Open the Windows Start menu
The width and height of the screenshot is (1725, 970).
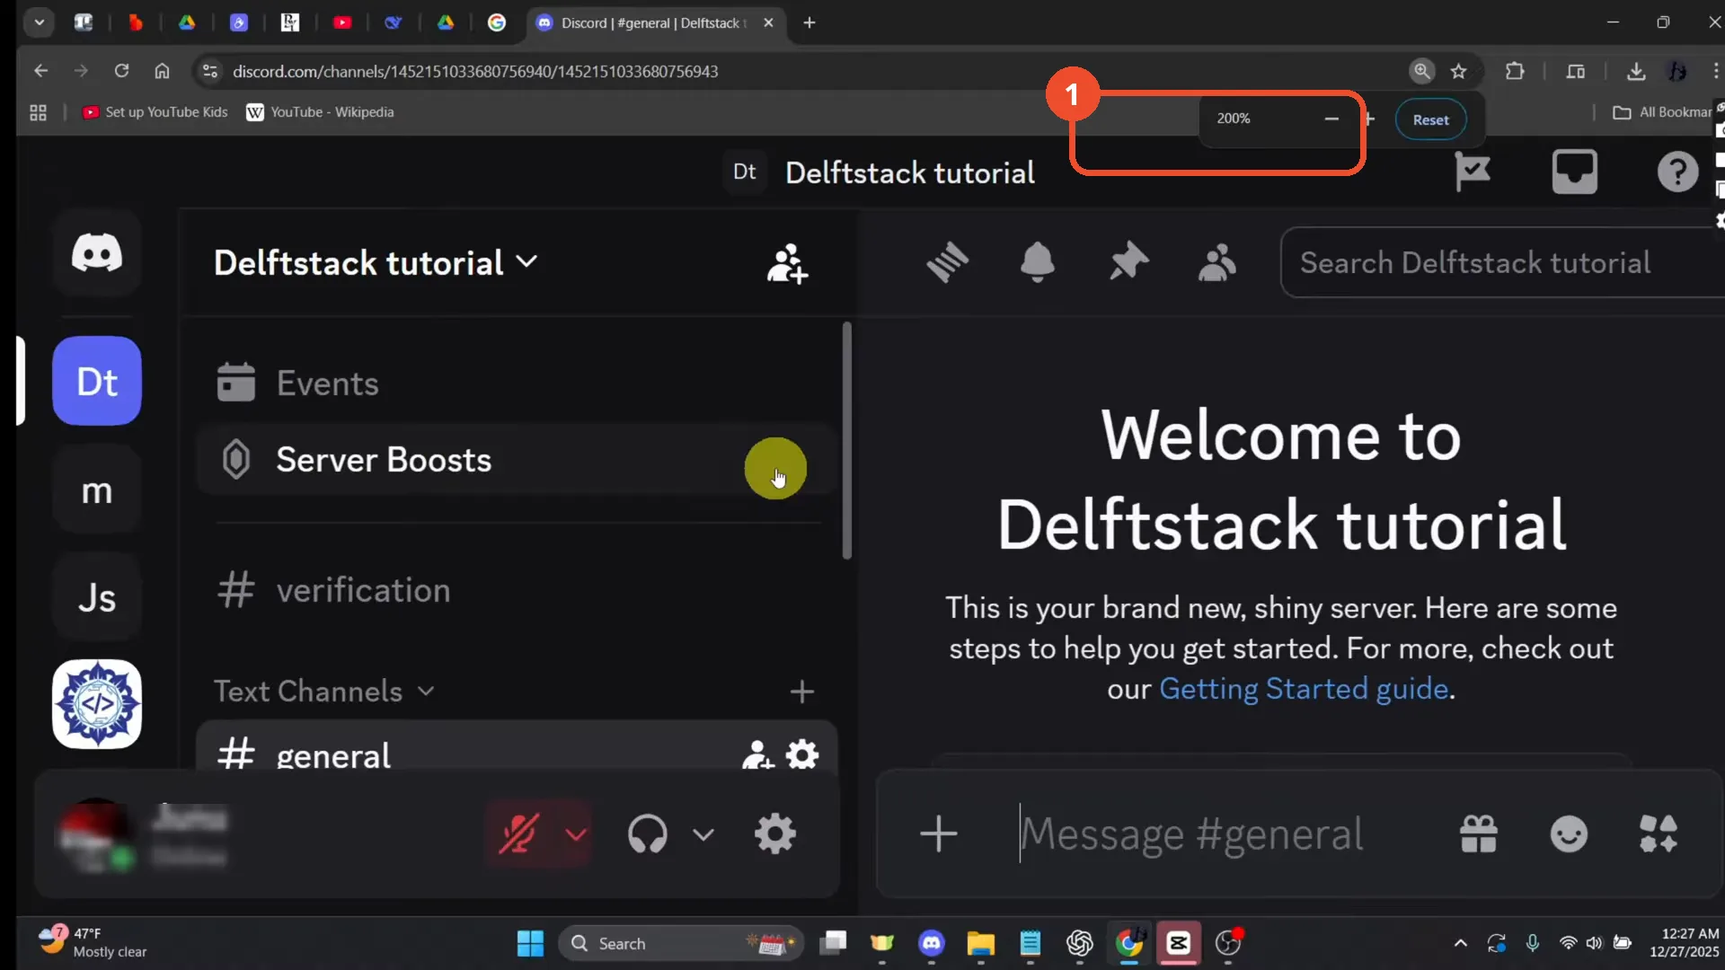tap(530, 943)
